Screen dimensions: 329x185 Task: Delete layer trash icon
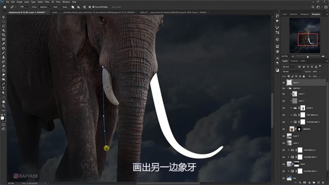point(323,183)
